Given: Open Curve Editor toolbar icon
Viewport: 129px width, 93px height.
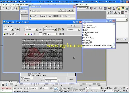Looking at the screenshot, I should click(x=105, y=8).
